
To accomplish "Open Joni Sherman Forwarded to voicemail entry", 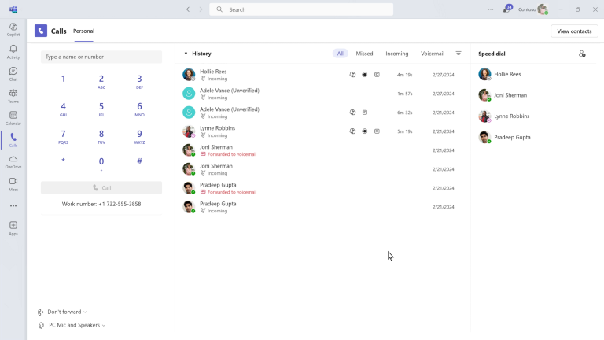I will coord(322,150).
